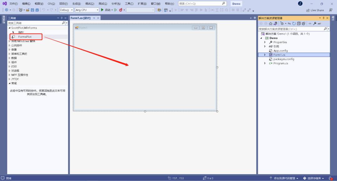
Task: Click the Open File folder icon
Action: (28, 10)
